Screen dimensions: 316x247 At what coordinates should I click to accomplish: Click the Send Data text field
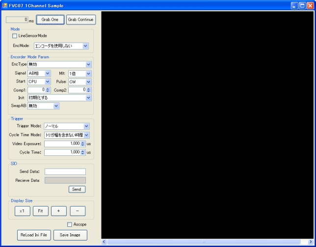(x=65, y=172)
